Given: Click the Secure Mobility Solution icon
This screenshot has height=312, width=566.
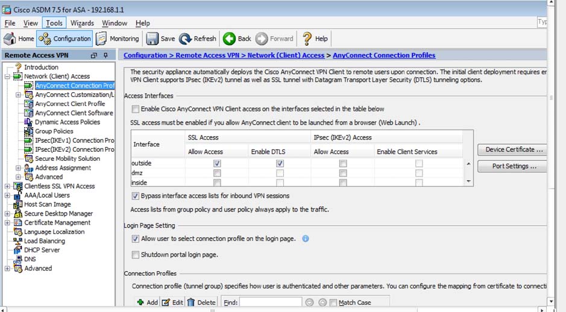Looking at the screenshot, I should tap(28, 158).
